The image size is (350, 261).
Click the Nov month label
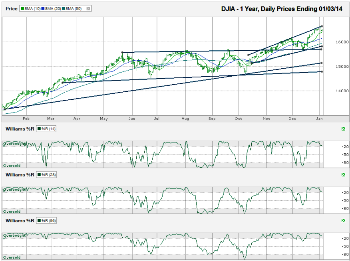pos(266,119)
